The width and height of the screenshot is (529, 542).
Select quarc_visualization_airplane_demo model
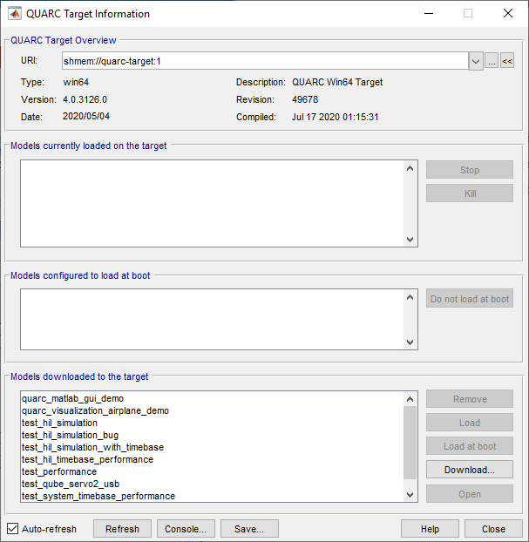pyautogui.click(x=95, y=410)
